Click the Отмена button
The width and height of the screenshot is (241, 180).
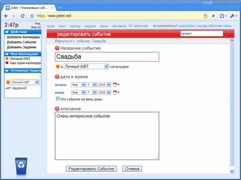pos(132,169)
